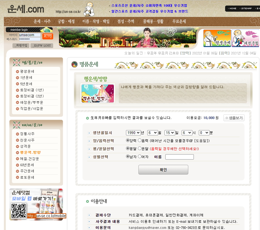Open 토정비결 (1년) in the sidebar
This screenshot has width=260, height=230.
pos(32,90)
